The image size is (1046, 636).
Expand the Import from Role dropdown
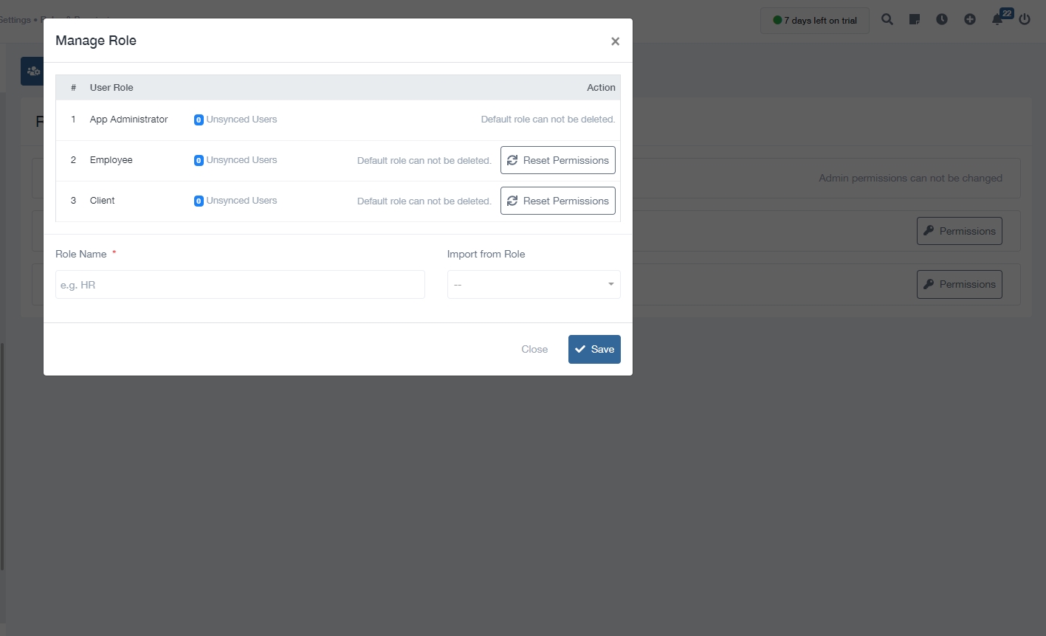(x=533, y=285)
